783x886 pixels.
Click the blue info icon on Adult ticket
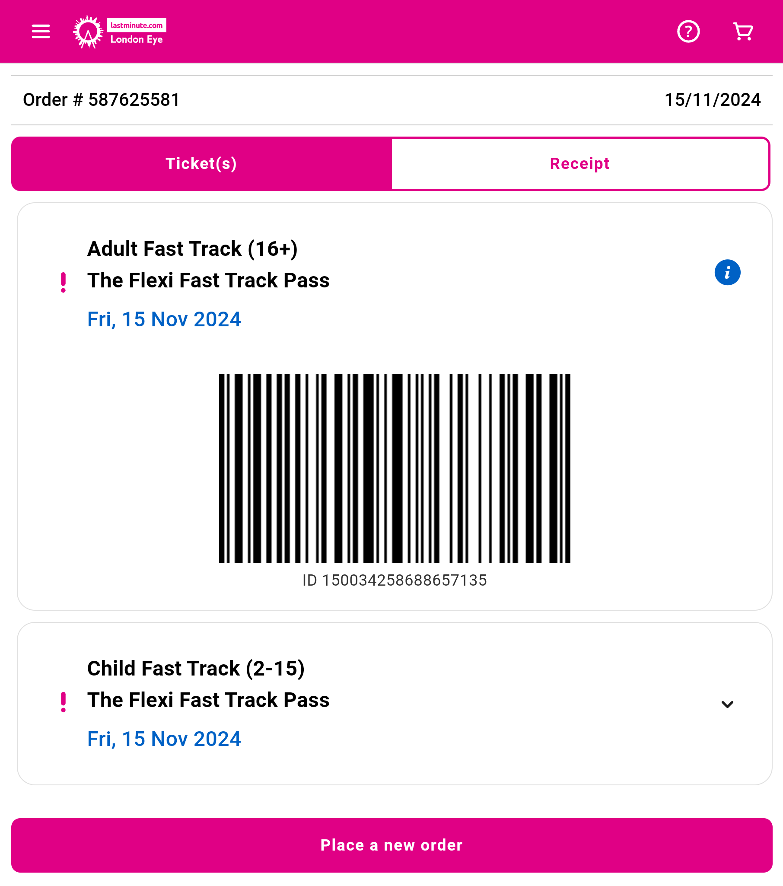(x=727, y=273)
